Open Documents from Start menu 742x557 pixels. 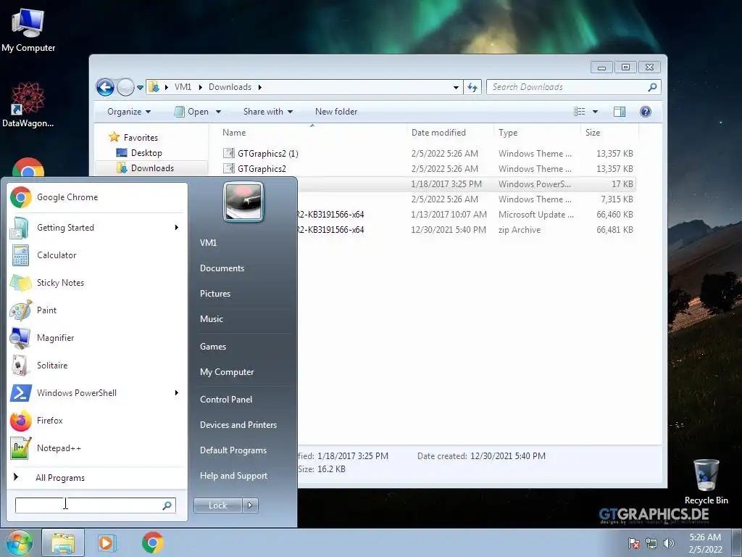tap(222, 268)
